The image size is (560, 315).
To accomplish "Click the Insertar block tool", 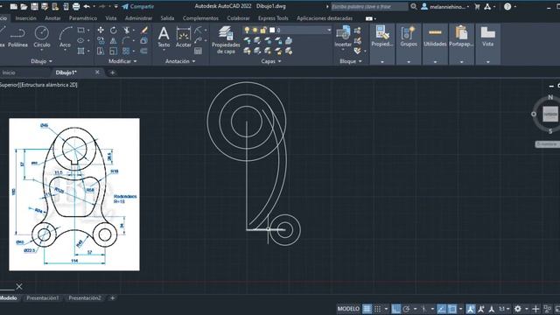I will pyautogui.click(x=343, y=37).
